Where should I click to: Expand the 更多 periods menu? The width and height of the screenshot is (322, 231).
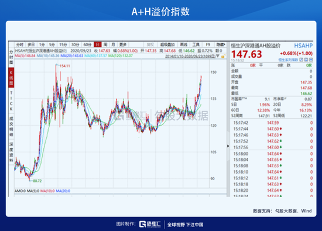(123, 44)
